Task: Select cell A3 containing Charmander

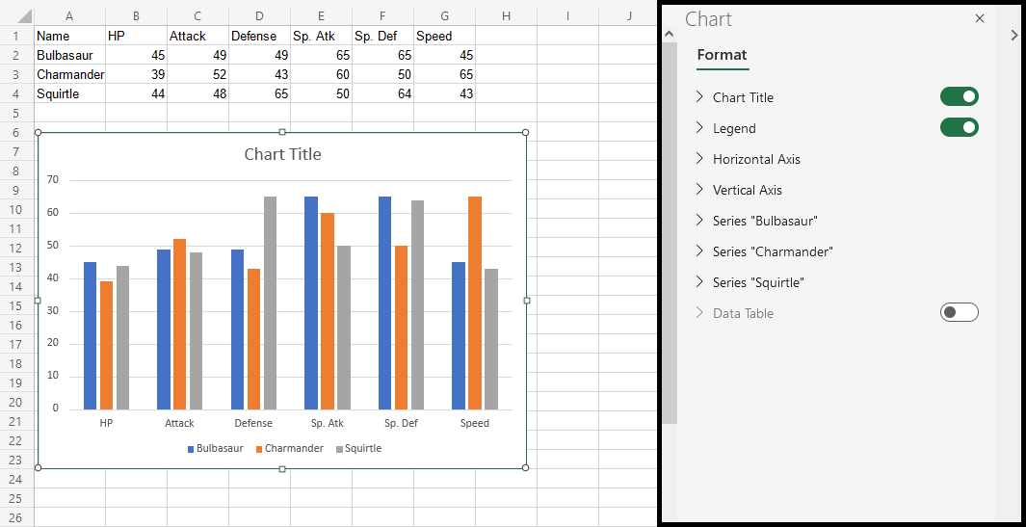Action: [69, 74]
